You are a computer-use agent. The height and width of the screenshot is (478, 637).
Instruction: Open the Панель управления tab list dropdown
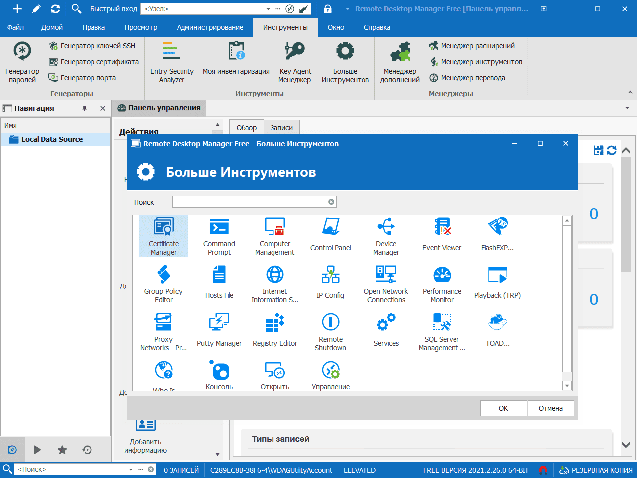(x=627, y=108)
